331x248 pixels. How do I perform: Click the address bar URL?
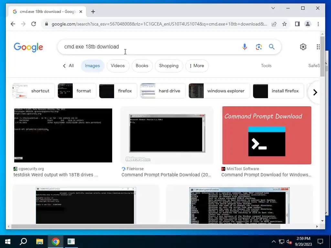pyautogui.click(x=159, y=24)
